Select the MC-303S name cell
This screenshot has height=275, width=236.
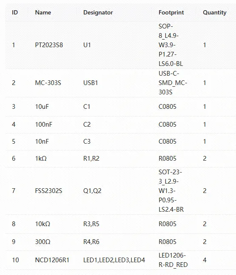coord(48,83)
